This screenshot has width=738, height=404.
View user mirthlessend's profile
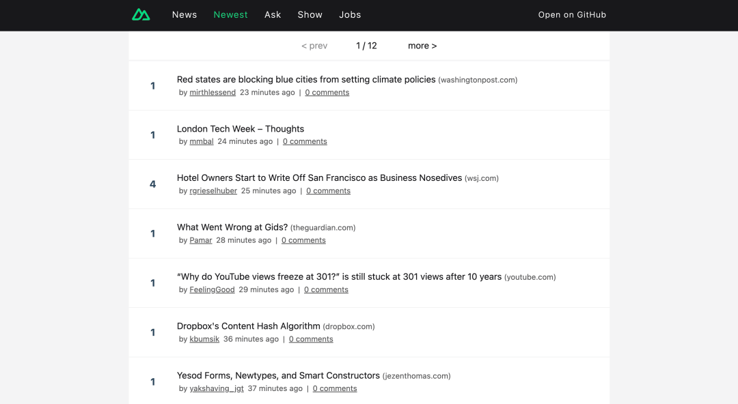tap(213, 93)
